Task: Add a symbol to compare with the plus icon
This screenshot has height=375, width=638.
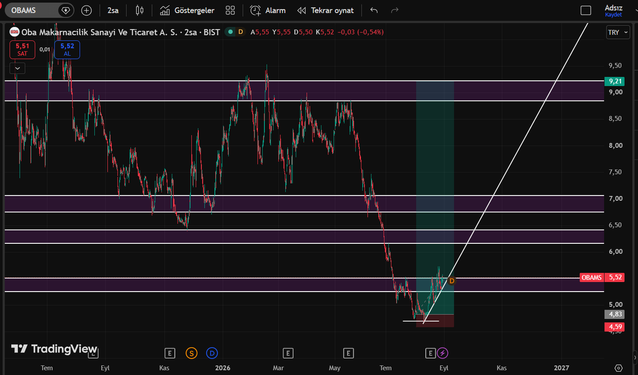Action: (x=87, y=10)
